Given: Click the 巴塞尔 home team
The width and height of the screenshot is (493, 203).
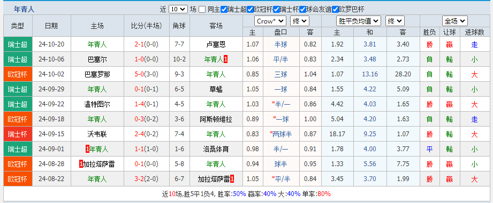Looking at the screenshot, I should click(x=97, y=59).
